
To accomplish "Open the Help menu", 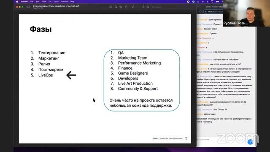I will pos(72,2).
